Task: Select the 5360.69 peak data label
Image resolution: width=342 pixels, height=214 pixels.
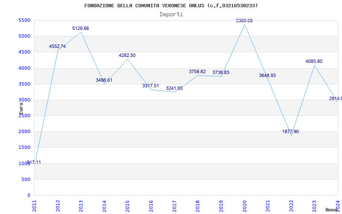Action: point(244,21)
